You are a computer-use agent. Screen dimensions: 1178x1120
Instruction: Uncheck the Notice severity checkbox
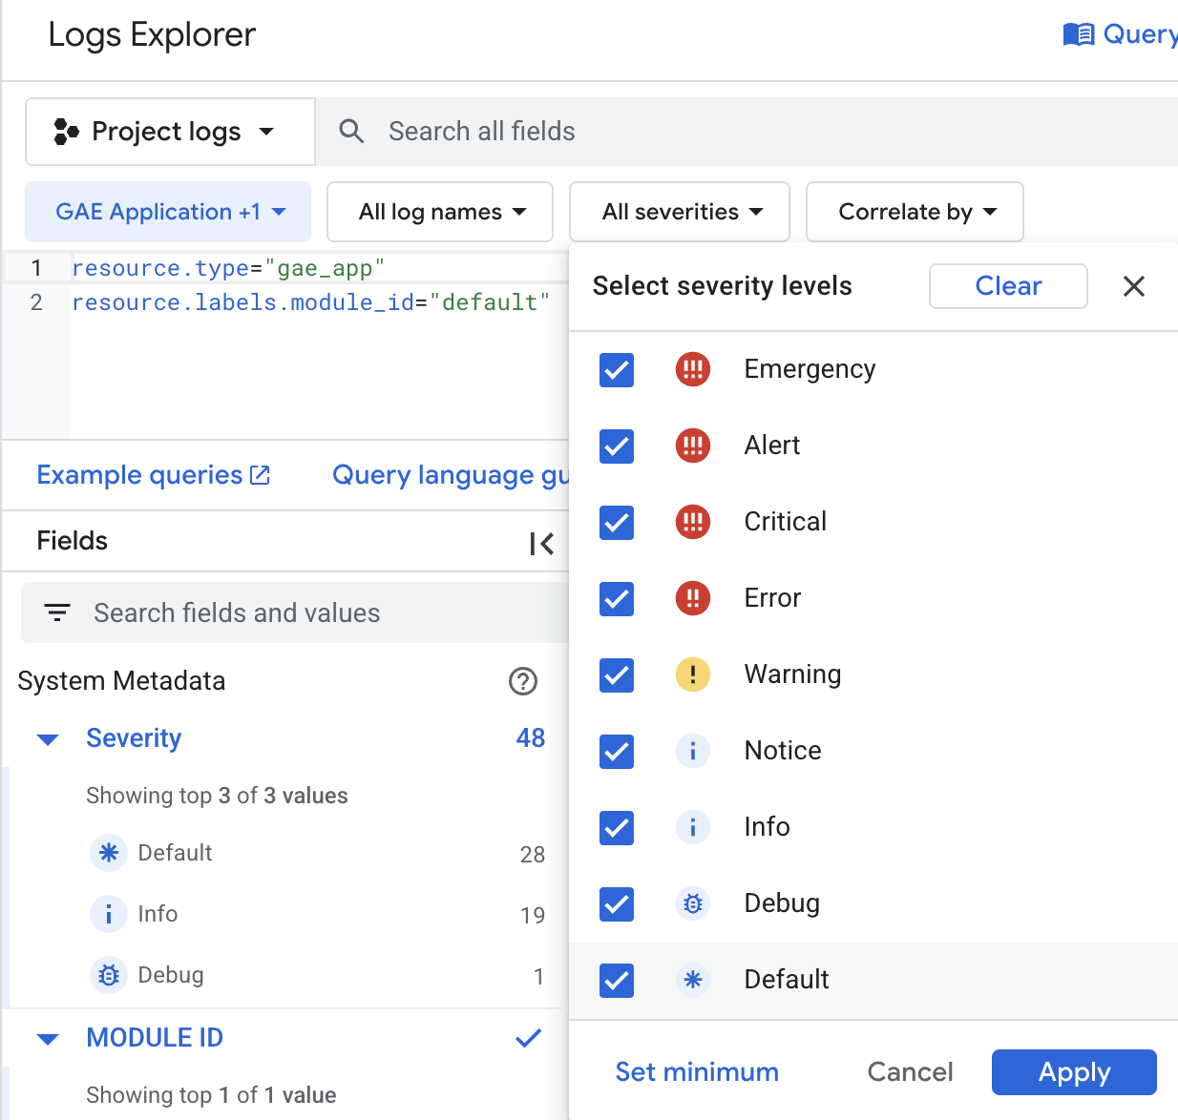point(617,751)
